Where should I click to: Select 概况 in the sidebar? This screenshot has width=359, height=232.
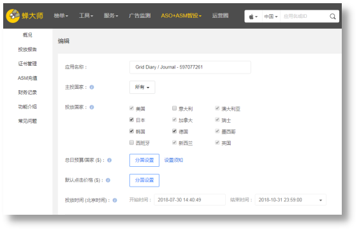[27, 35]
